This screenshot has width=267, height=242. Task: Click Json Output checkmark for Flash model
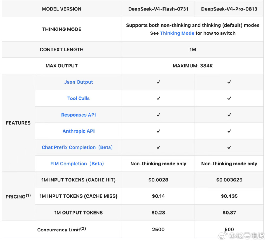(158, 82)
